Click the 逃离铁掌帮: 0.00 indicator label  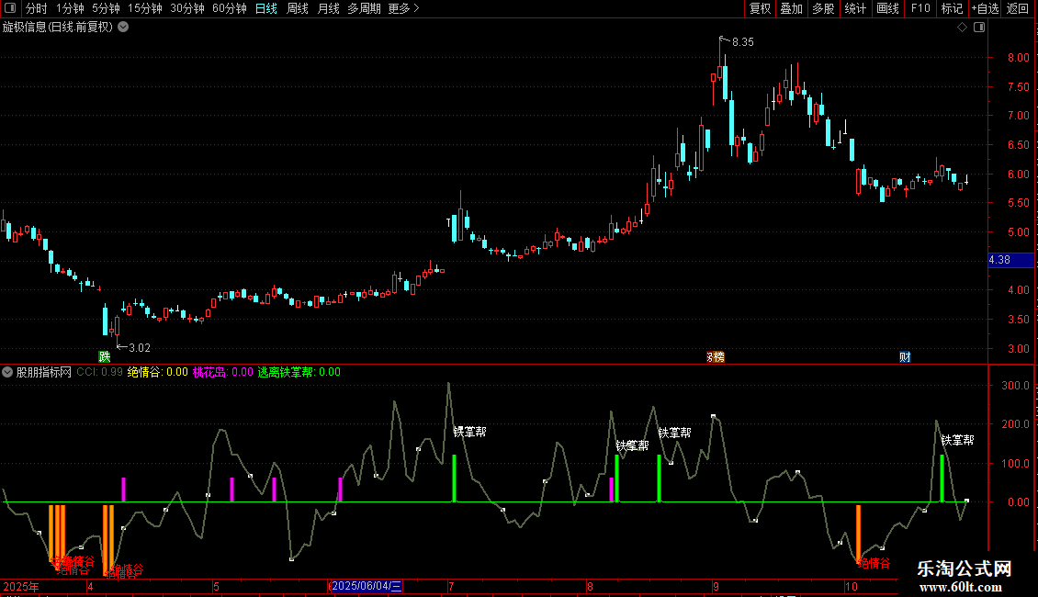pyautogui.click(x=299, y=372)
